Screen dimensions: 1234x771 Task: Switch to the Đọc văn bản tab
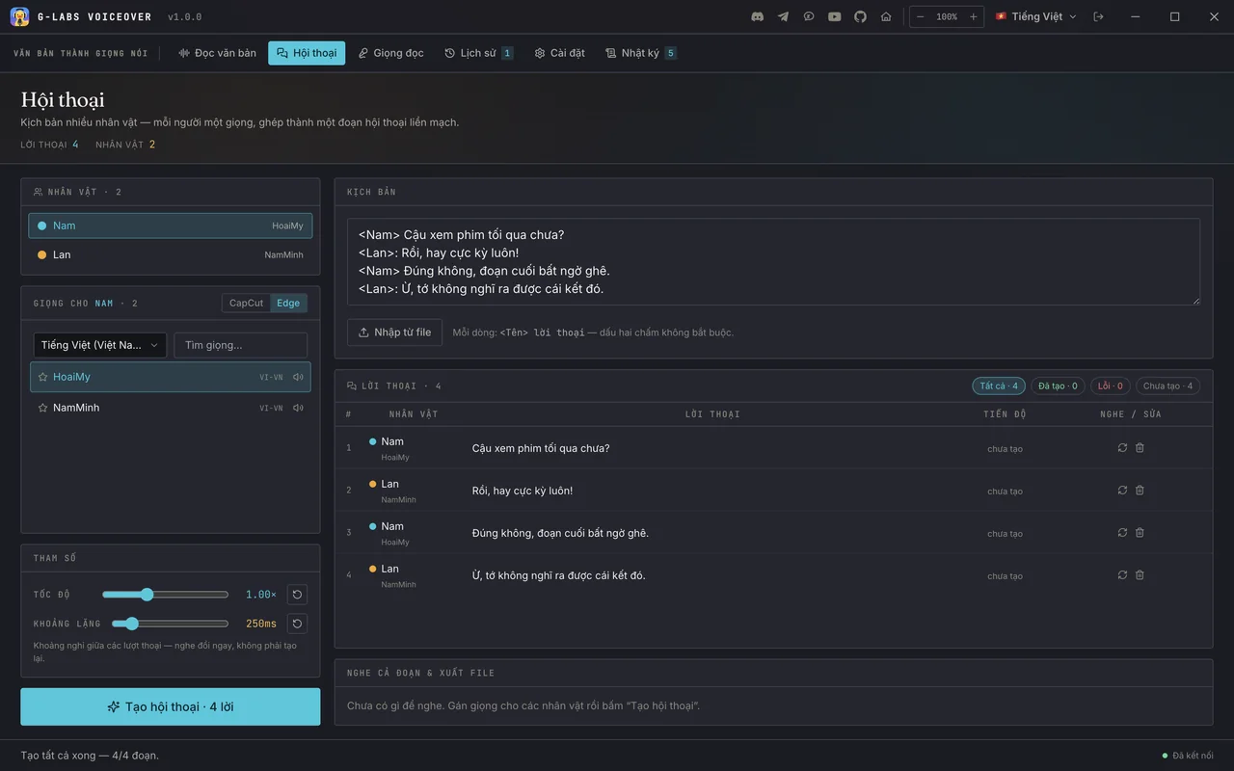[x=218, y=53]
